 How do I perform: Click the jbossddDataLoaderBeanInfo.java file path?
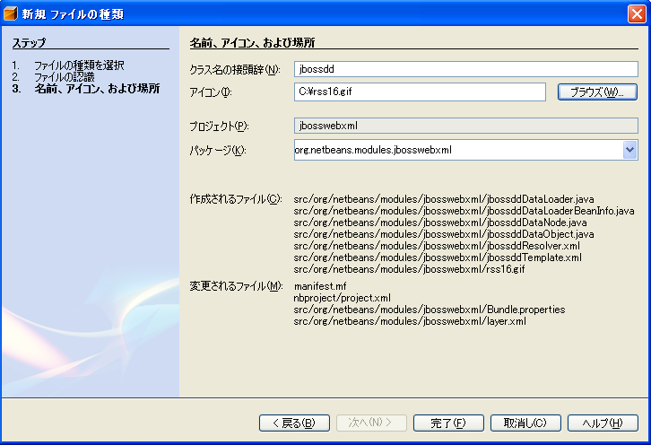tap(464, 211)
